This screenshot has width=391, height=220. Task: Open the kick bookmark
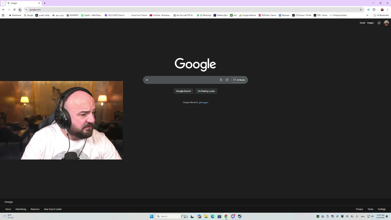234,15
